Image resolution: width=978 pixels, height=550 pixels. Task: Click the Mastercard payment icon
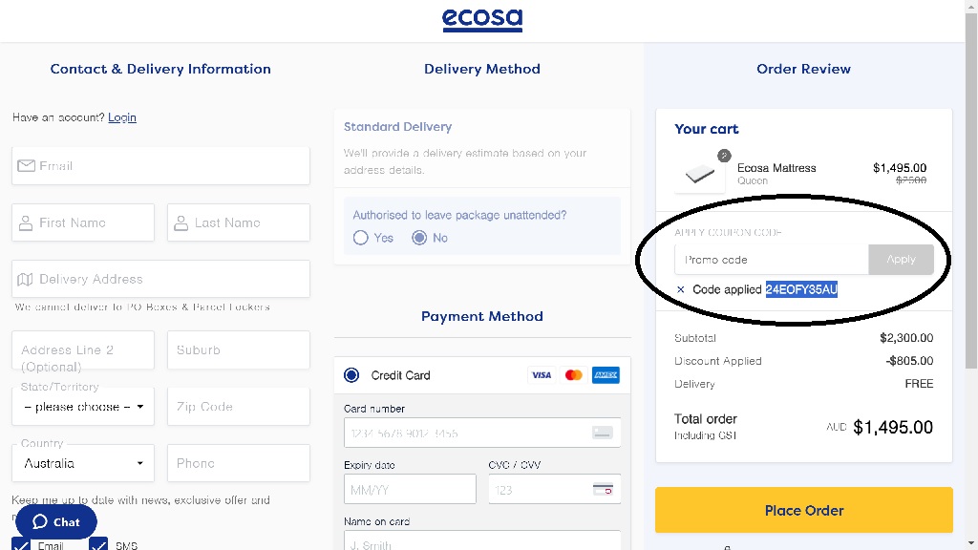point(573,375)
